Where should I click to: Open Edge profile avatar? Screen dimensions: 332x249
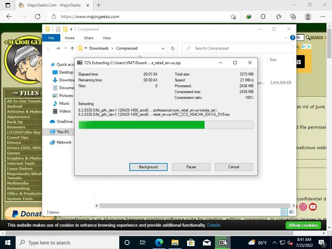point(308,17)
